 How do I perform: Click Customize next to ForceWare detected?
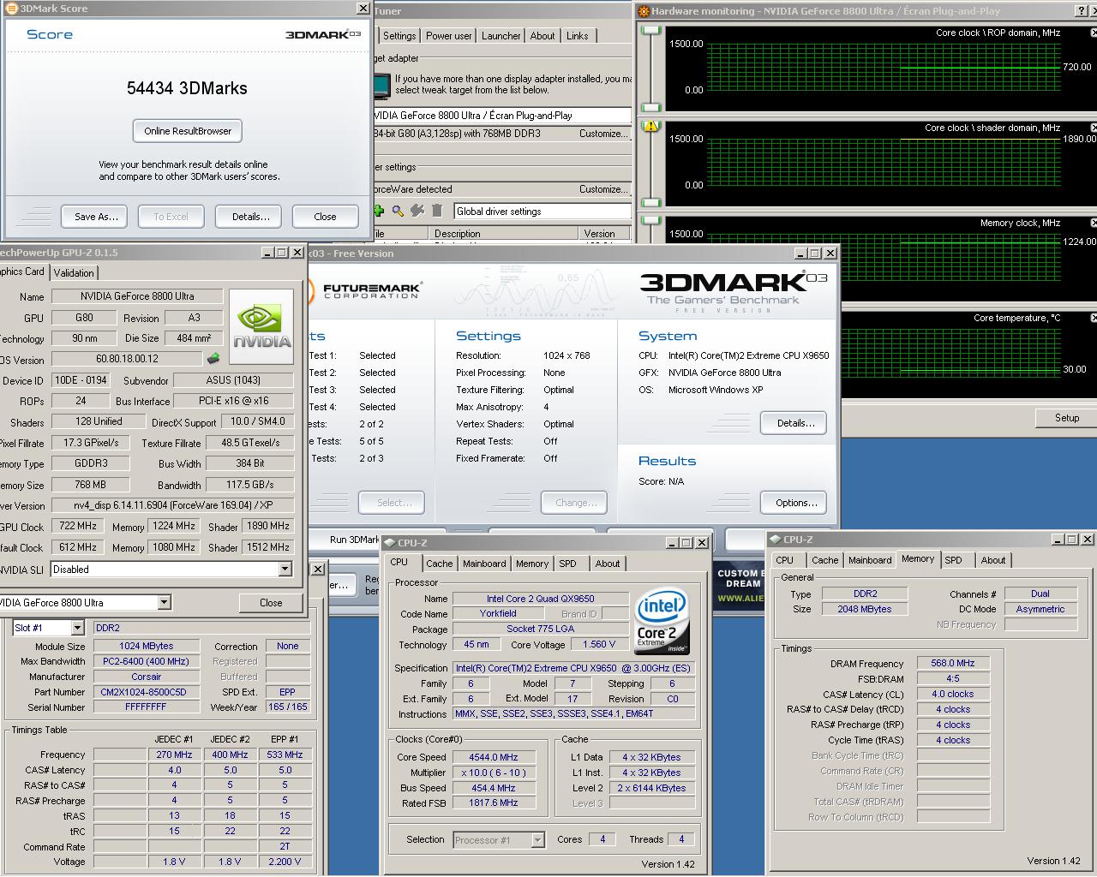coord(602,189)
